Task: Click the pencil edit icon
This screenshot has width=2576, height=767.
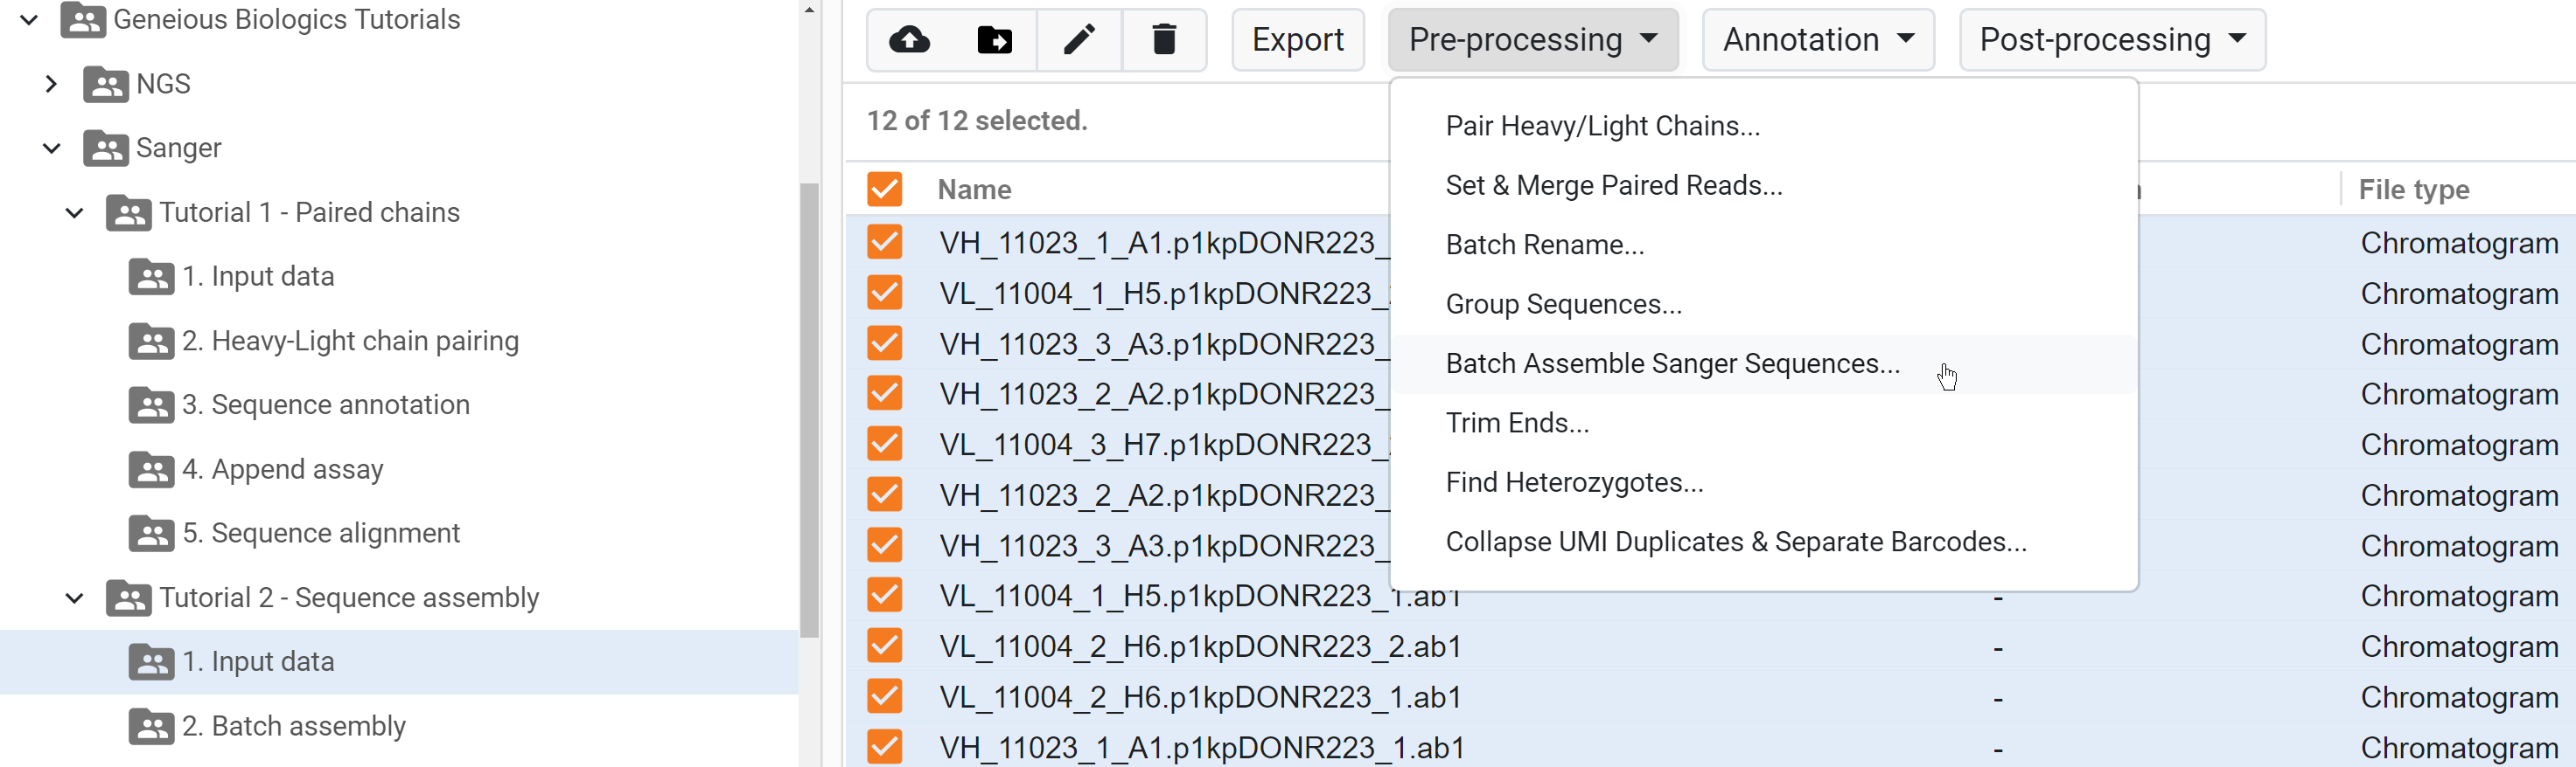Action: pyautogui.click(x=1079, y=40)
